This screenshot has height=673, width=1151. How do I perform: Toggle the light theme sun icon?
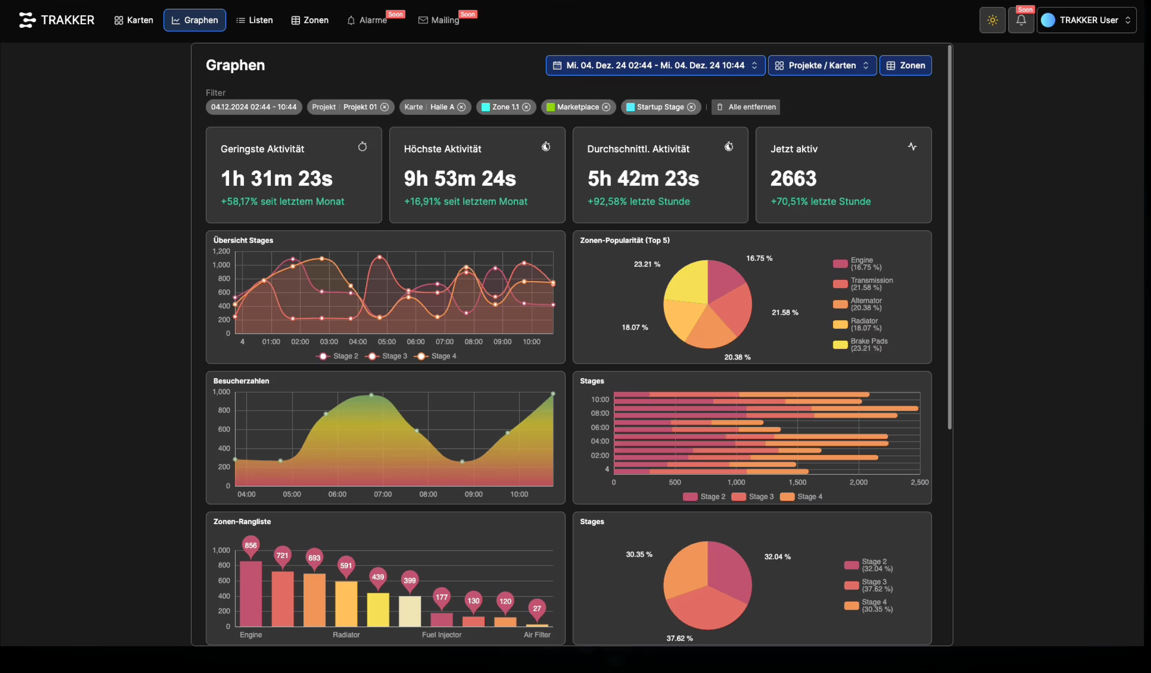pyautogui.click(x=992, y=20)
